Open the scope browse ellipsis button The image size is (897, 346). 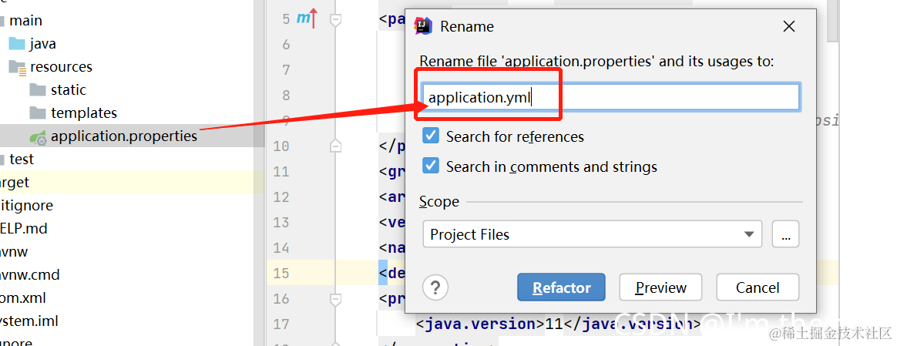(x=785, y=234)
